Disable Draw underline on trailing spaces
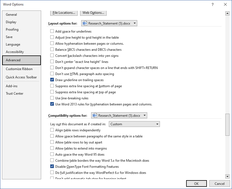Viewport: 232px width, 189px height. pyautogui.click(x=52, y=80)
